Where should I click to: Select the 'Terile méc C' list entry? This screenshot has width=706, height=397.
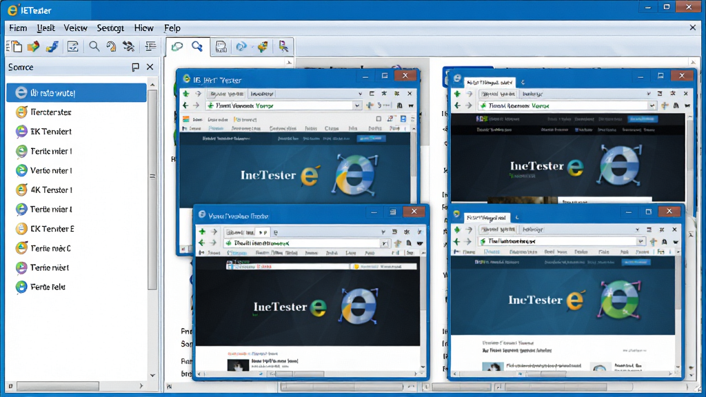pyautogui.click(x=77, y=248)
